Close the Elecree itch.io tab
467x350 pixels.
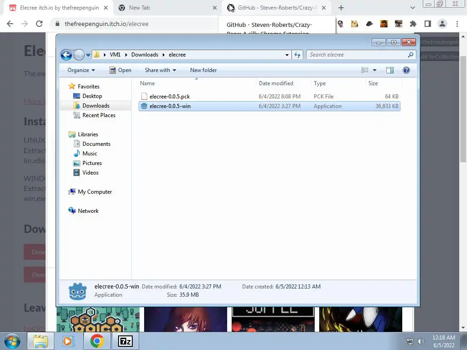pyautogui.click(x=106, y=8)
